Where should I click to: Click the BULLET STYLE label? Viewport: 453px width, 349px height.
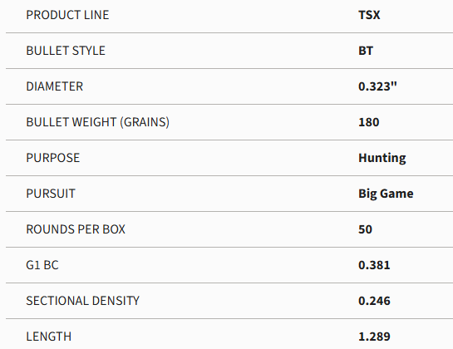coord(66,51)
